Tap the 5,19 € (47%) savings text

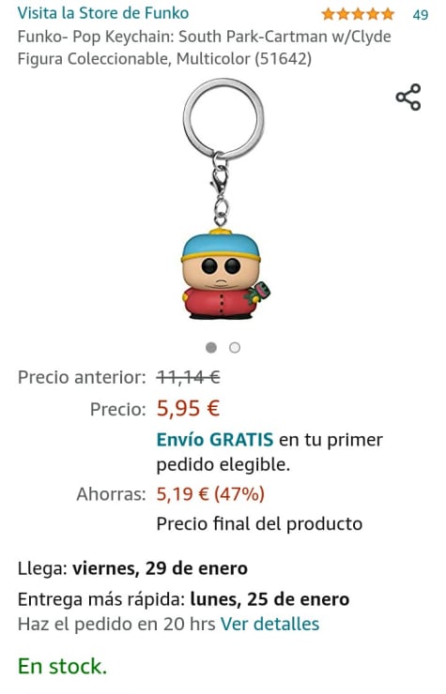[210, 494]
